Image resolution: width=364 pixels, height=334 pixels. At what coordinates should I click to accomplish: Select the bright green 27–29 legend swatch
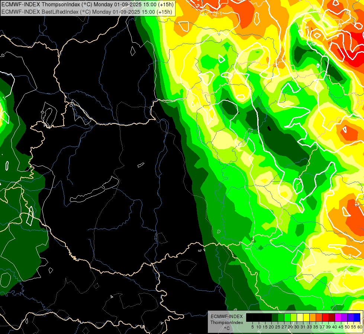pyautogui.click(x=287, y=317)
